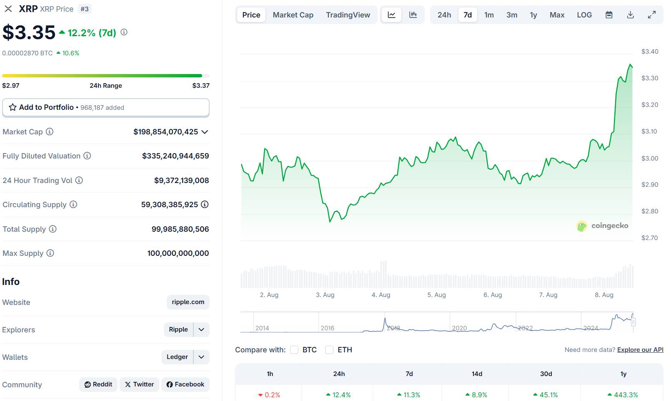This screenshot has height=401, width=671.
Task: Click the 14d 8.9% change value
Action: tap(476, 395)
